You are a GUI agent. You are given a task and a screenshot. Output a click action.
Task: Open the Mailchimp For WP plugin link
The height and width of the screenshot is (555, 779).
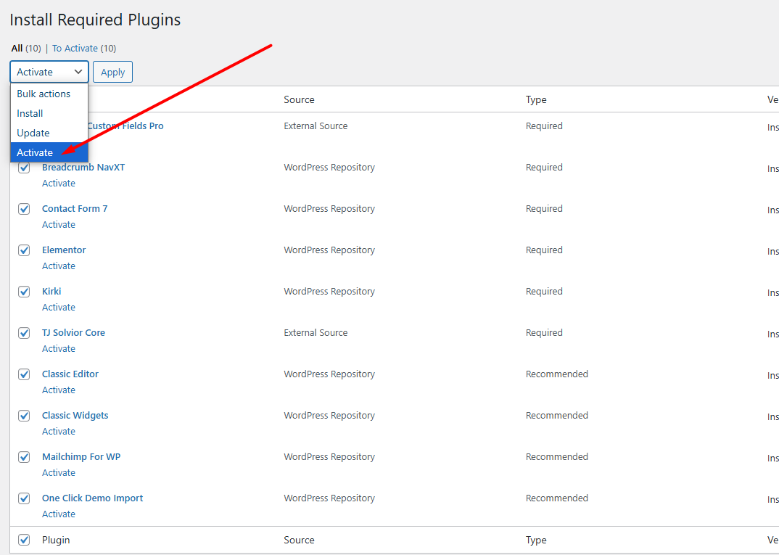[81, 456]
